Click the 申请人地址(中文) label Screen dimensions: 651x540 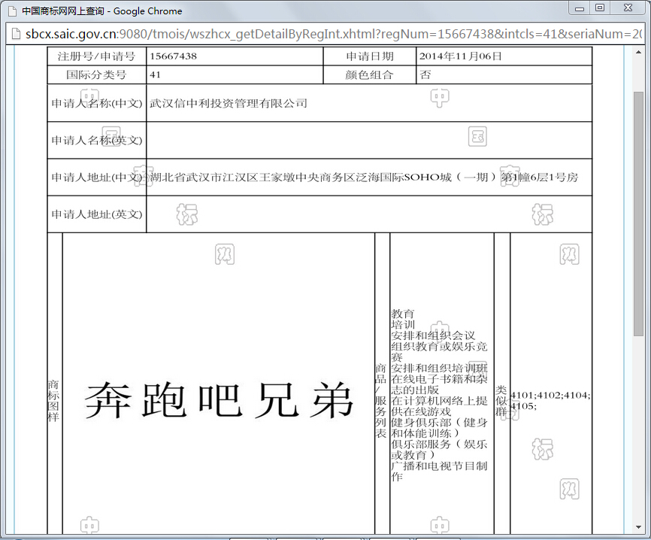tap(97, 177)
